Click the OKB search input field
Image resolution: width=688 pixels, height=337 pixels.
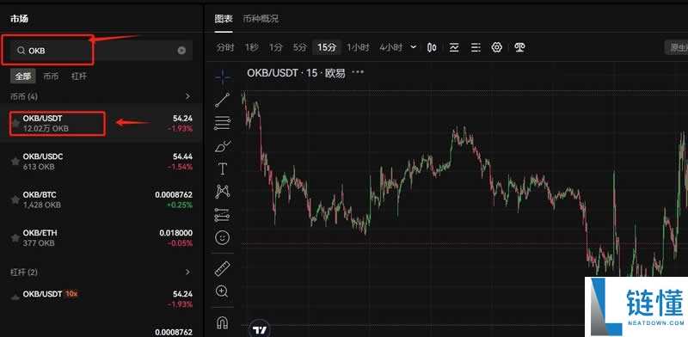point(101,51)
